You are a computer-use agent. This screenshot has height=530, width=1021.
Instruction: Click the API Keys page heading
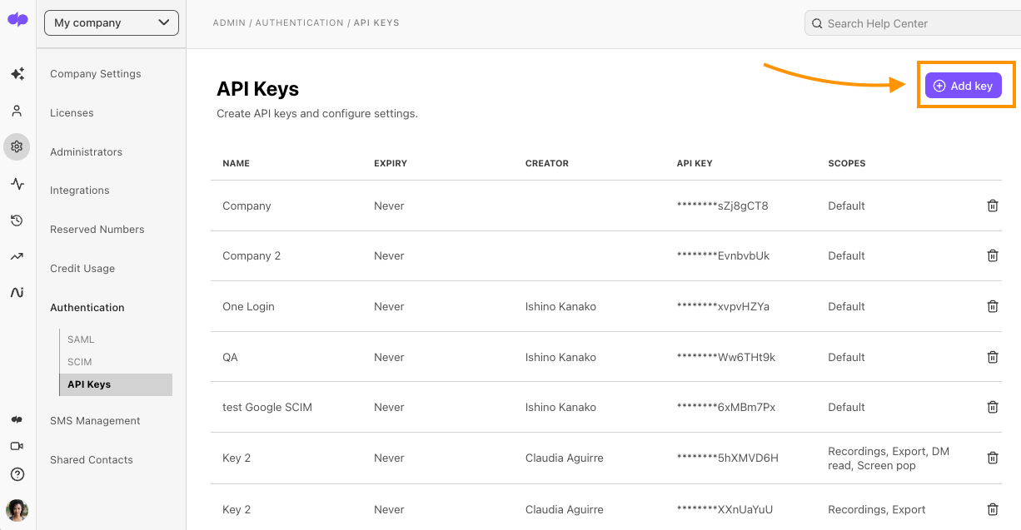click(258, 89)
